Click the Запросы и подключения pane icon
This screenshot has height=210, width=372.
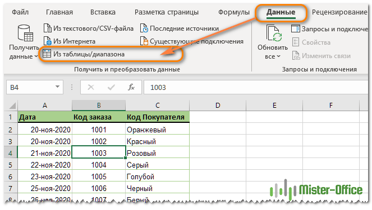[x=296, y=29]
